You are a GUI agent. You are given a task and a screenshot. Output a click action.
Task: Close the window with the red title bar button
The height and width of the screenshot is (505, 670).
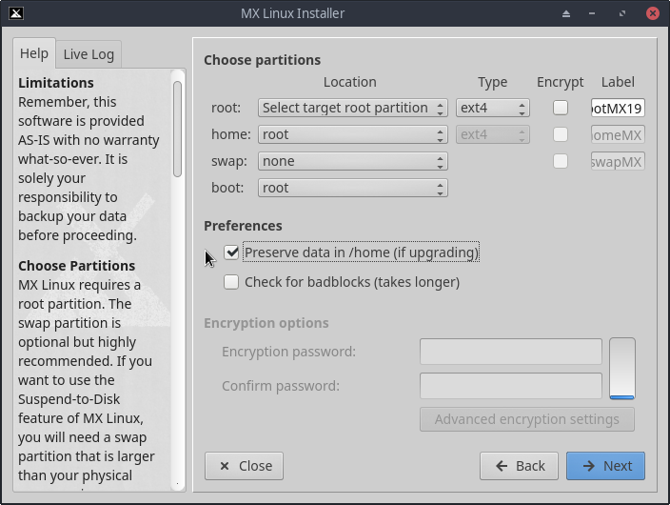point(653,13)
